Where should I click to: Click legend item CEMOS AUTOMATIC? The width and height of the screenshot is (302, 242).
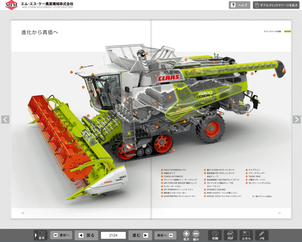coord(172,176)
